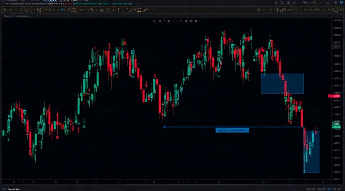Image resolution: width=345 pixels, height=191 pixels.
Task: Click the tilted square icon in right toolbar group
Action: tap(258, 10)
